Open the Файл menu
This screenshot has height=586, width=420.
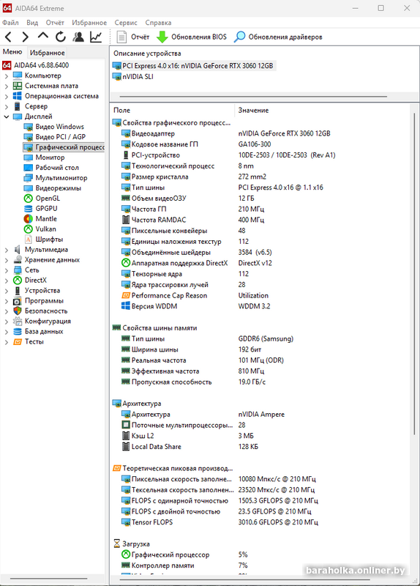(x=10, y=23)
